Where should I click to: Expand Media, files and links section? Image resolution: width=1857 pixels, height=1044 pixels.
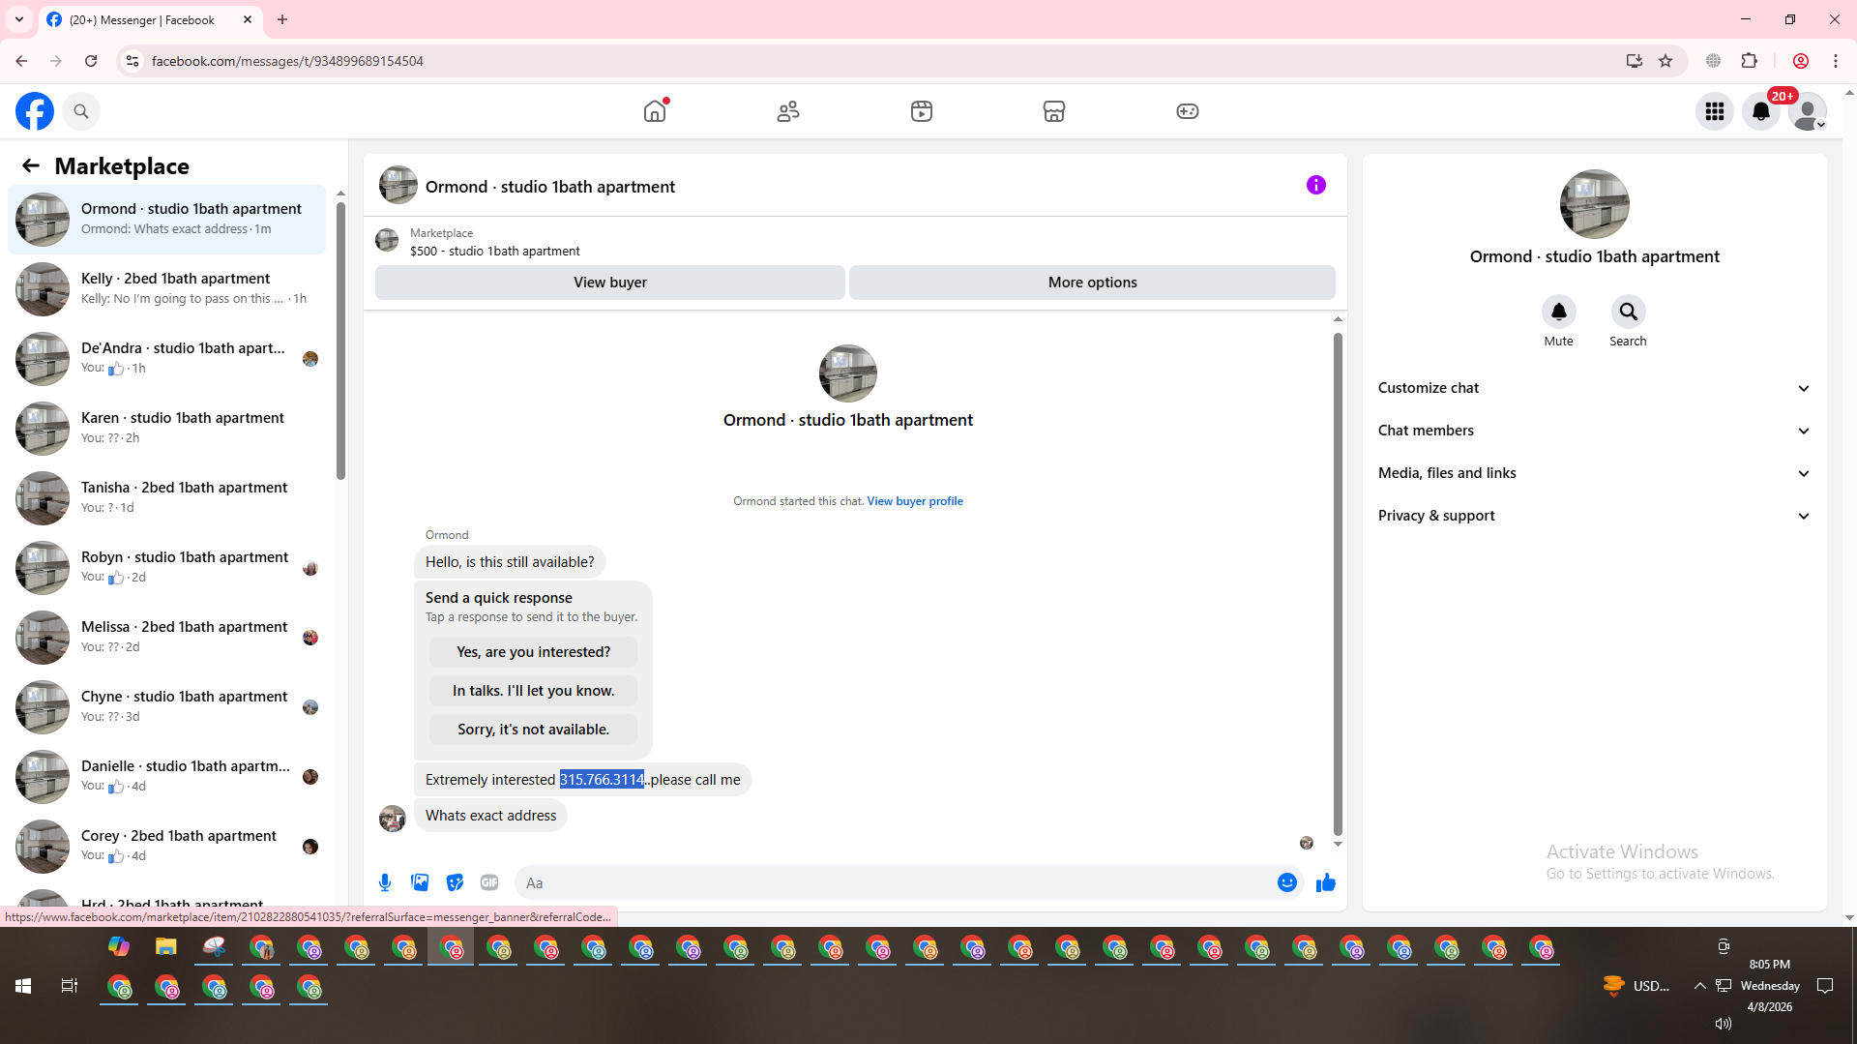point(1594,473)
